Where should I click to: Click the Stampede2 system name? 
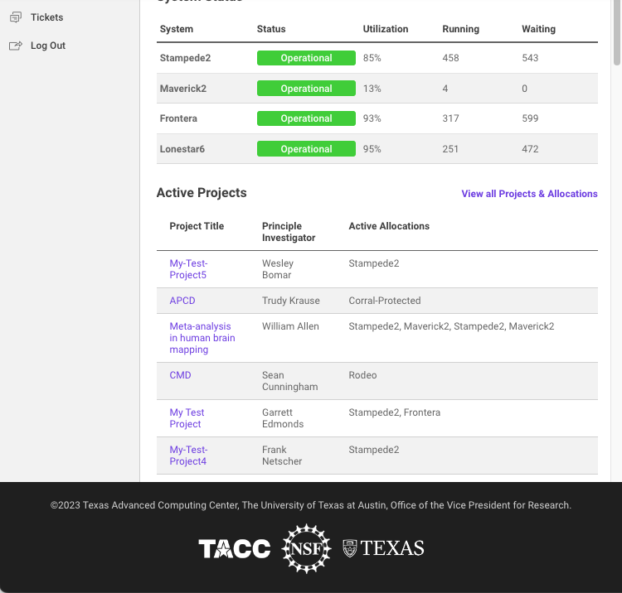[185, 58]
